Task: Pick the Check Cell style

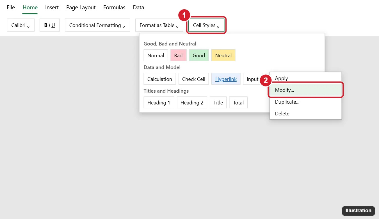Action: [194, 79]
